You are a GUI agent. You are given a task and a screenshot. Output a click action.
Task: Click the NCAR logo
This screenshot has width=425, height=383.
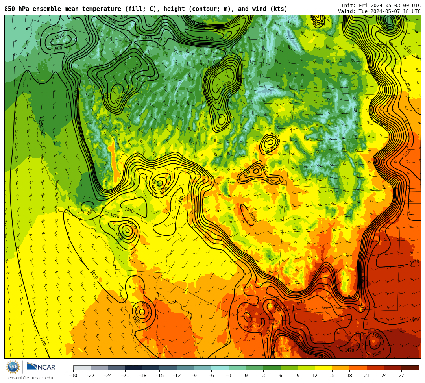pos(41,367)
